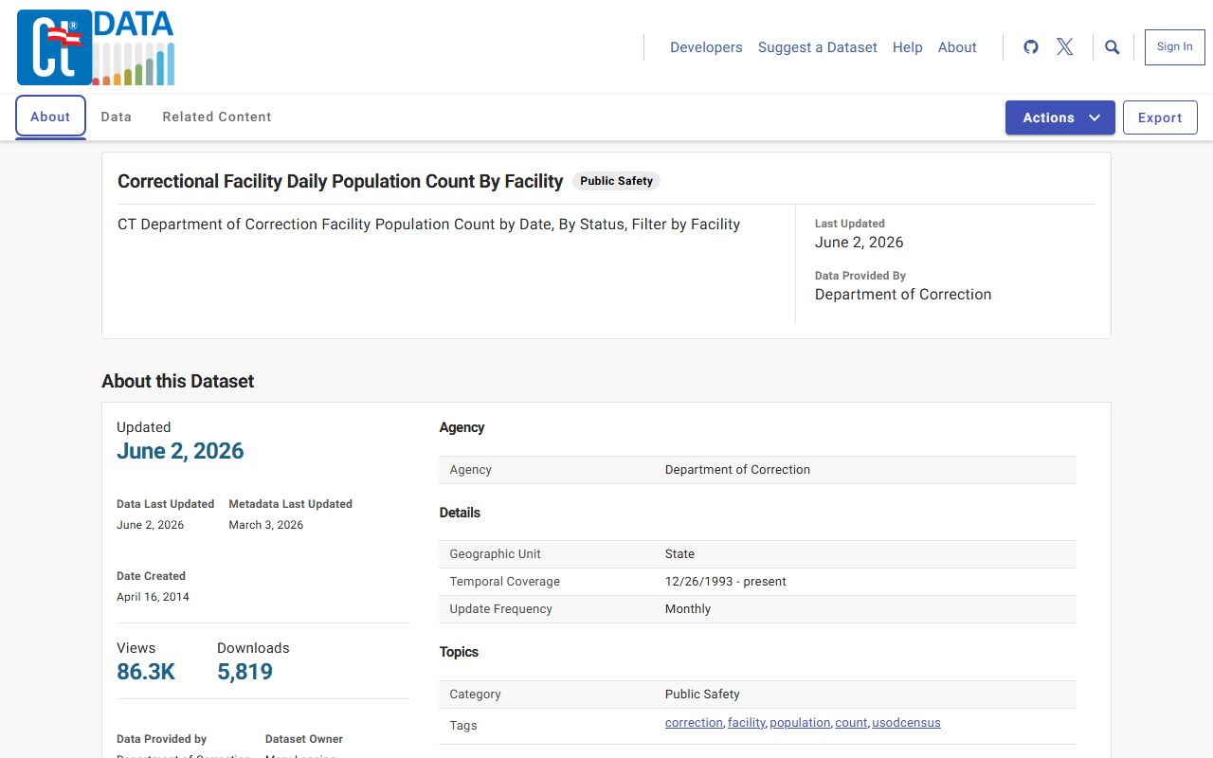Open the Developers menu link

tap(706, 47)
